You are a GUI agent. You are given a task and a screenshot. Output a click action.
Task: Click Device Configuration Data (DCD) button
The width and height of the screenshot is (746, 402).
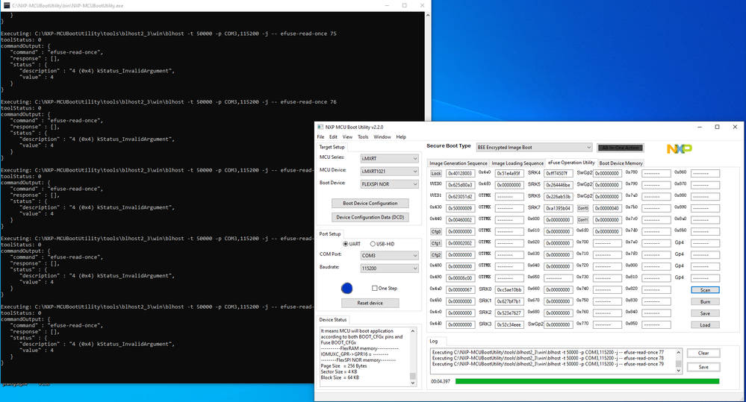[370, 217]
